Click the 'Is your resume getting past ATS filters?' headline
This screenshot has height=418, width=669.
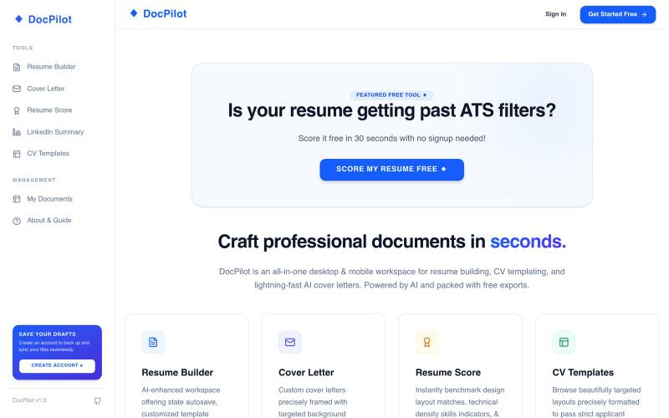click(x=391, y=110)
